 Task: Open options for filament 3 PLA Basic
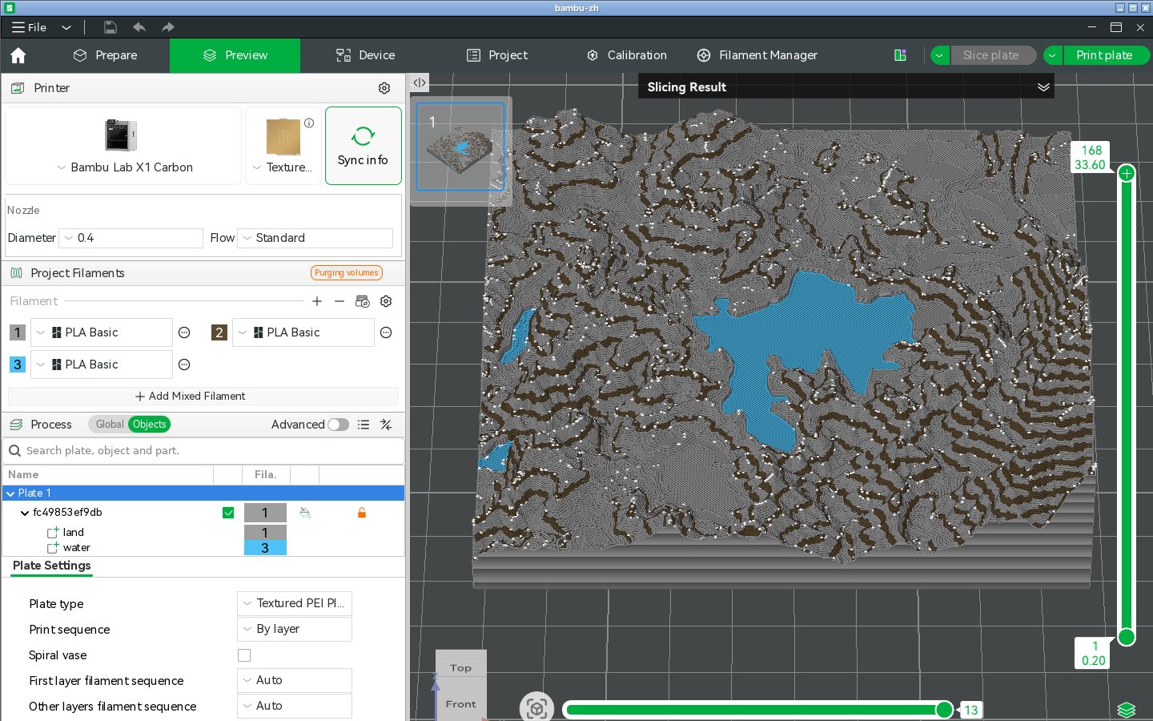pos(184,365)
